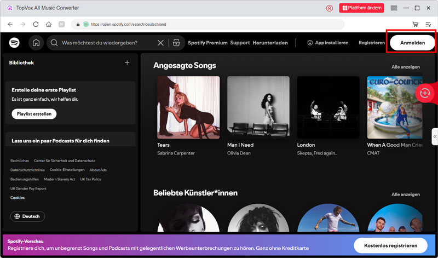The height and width of the screenshot is (258, 438).
Task: Create playlist with plus icon in Bibliothek
Action: click(127, 62)
